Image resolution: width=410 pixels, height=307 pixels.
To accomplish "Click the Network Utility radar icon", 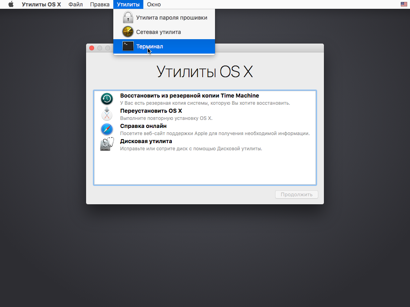I will [128, 32].
